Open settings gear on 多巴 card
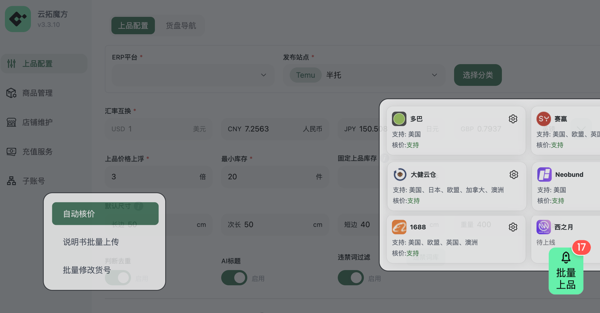 (513, 119)
